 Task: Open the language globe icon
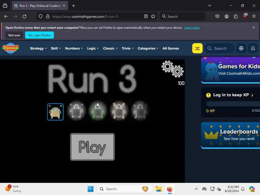(241, 48)
